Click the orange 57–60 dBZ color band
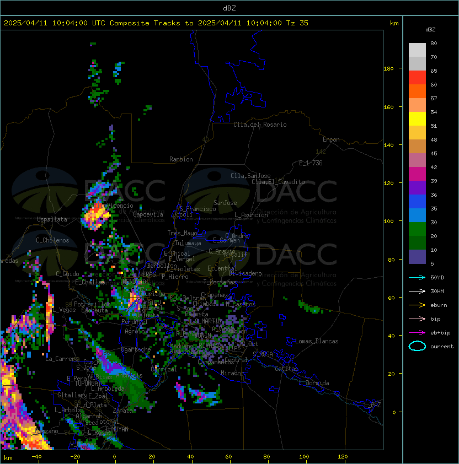Viewport: 459px width, 464px height. [x=417, y=91]
